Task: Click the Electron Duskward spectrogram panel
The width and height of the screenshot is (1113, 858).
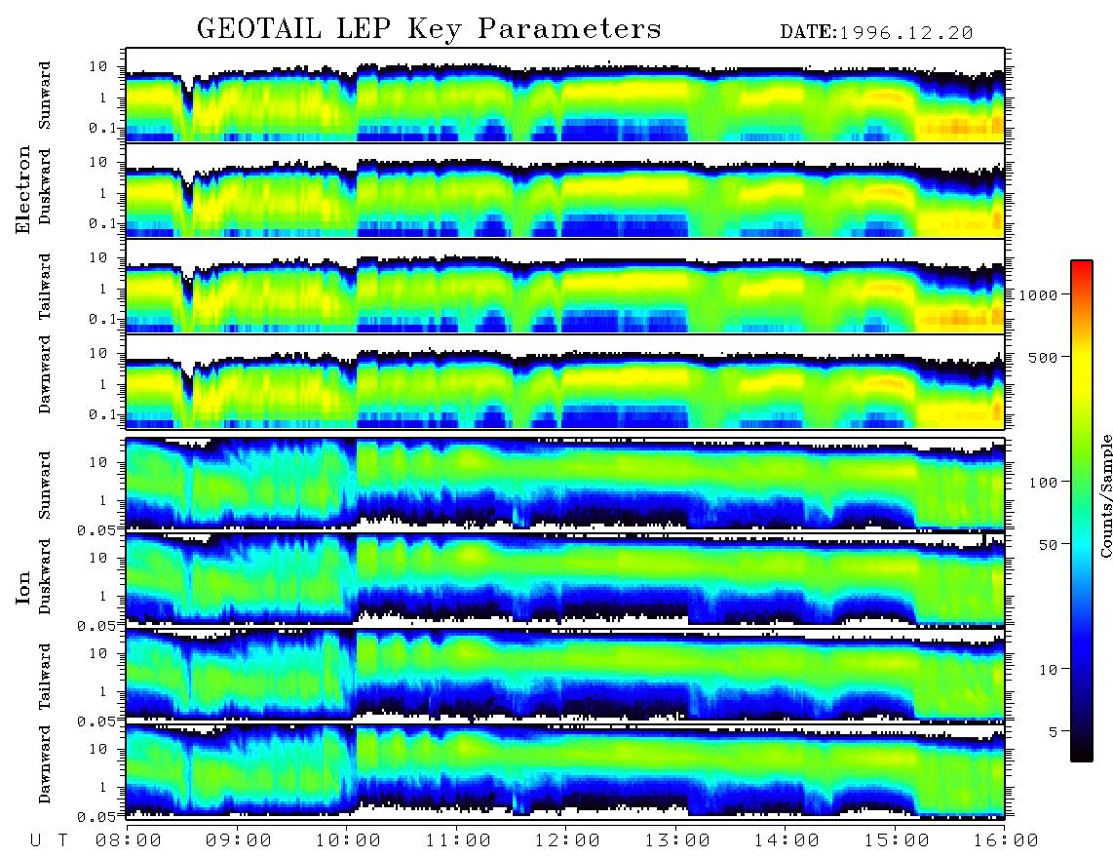Action: pos(565,190)
